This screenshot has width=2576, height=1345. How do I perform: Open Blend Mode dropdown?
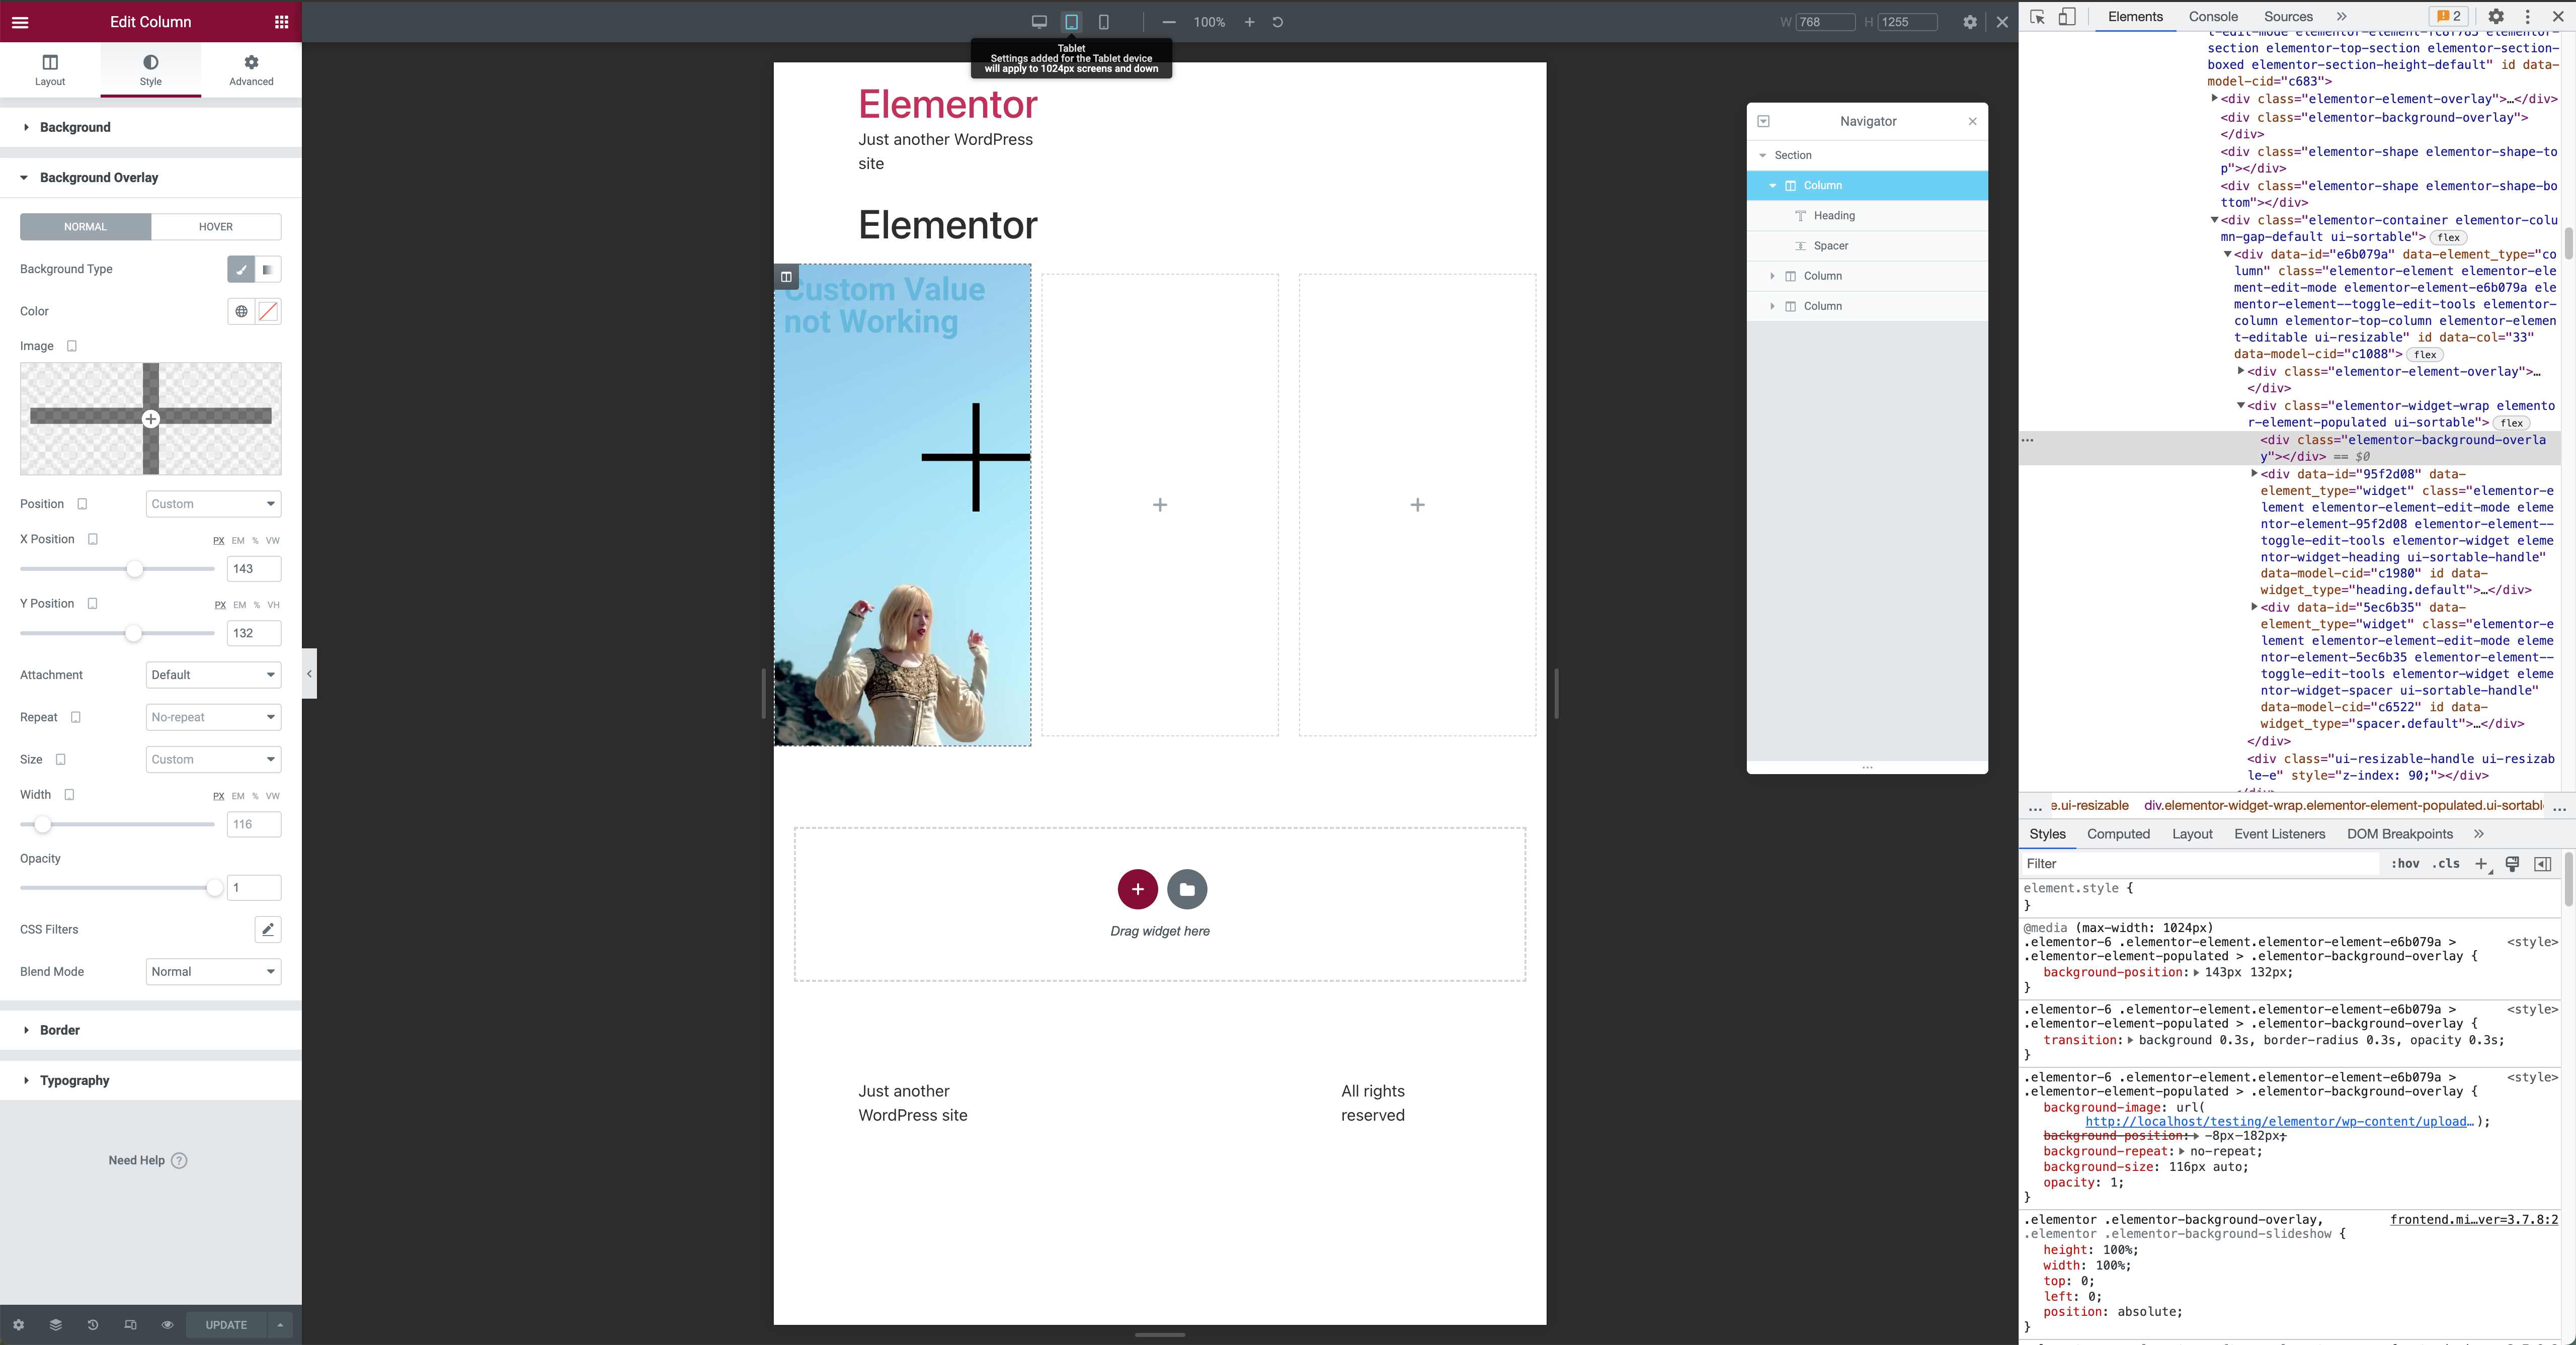213,971
